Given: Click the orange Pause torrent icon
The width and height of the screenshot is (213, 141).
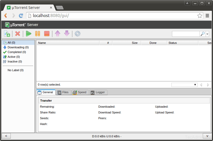Looking at the screenshot, I should click(x=38, y=34).
